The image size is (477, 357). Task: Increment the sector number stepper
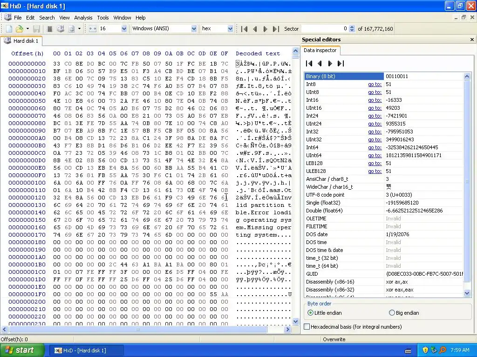click(352, 27)
